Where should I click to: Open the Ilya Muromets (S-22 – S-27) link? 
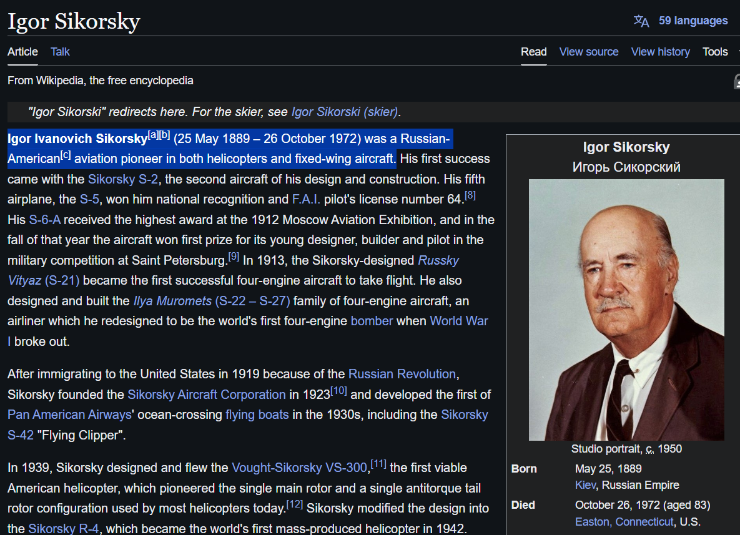pyautogui.click(x=212, y=301)
